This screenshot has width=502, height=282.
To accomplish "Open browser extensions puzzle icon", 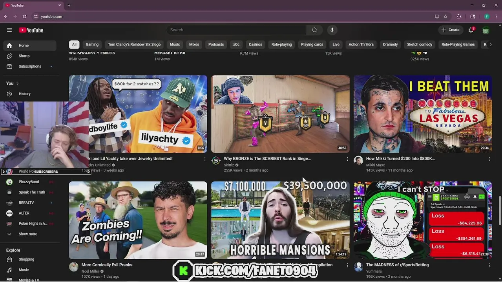I will (459, 16).
